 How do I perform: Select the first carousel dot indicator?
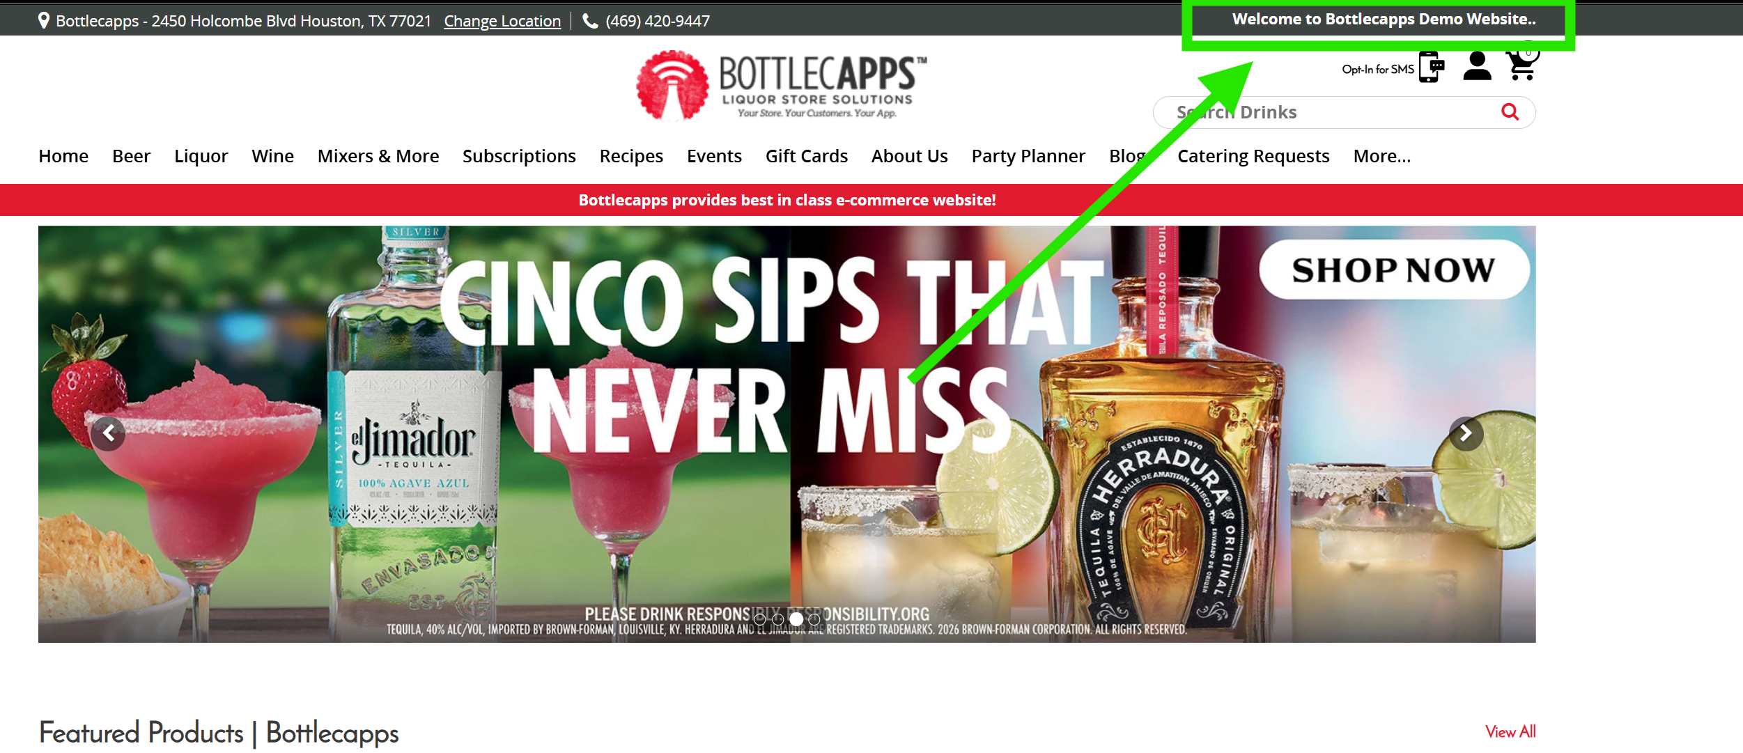click(759, 619)
